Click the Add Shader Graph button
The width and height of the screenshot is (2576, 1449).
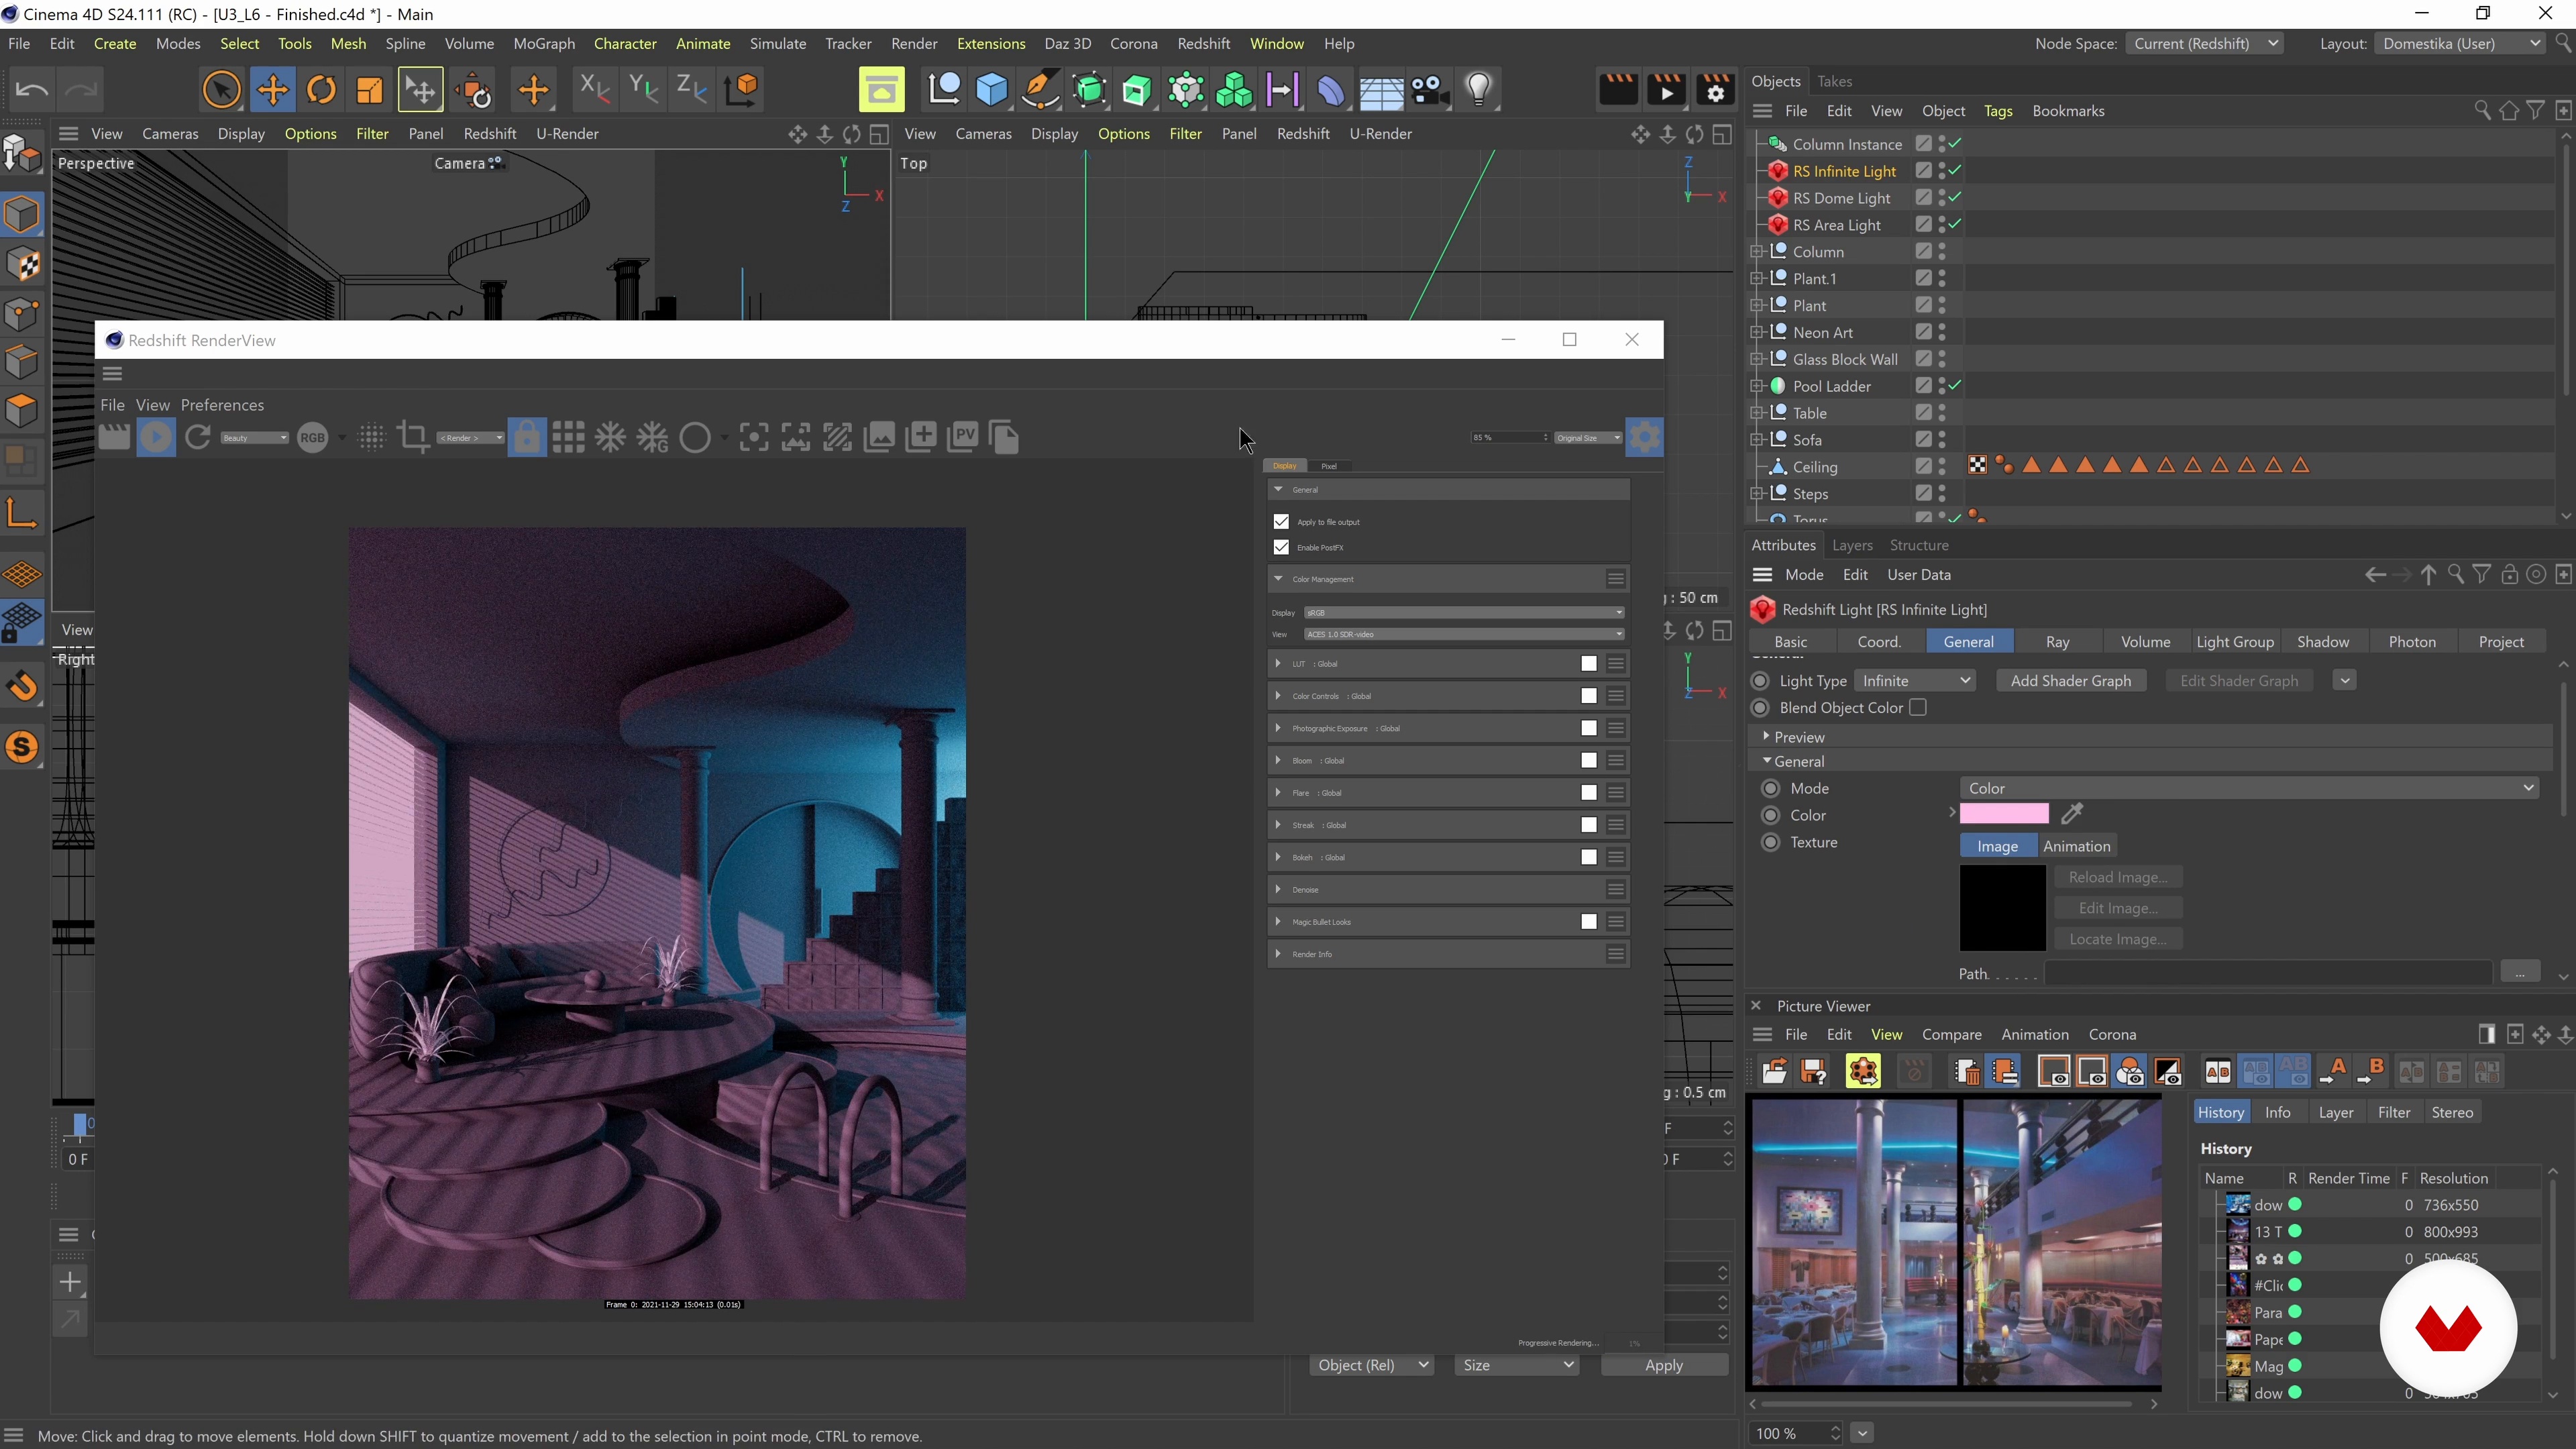[x=2070, y=681]
